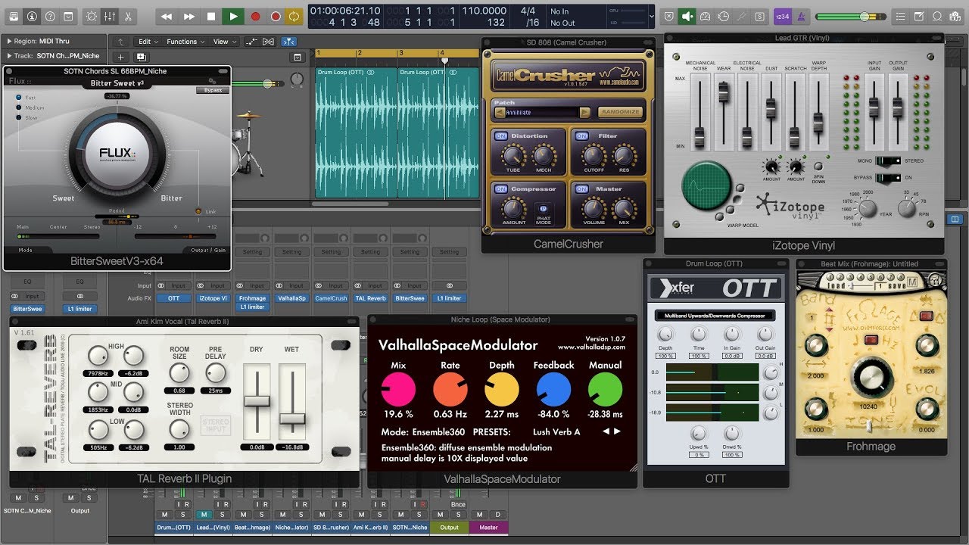Click the Bypass button in BitterSweet plugin

[x=213, y=90]
